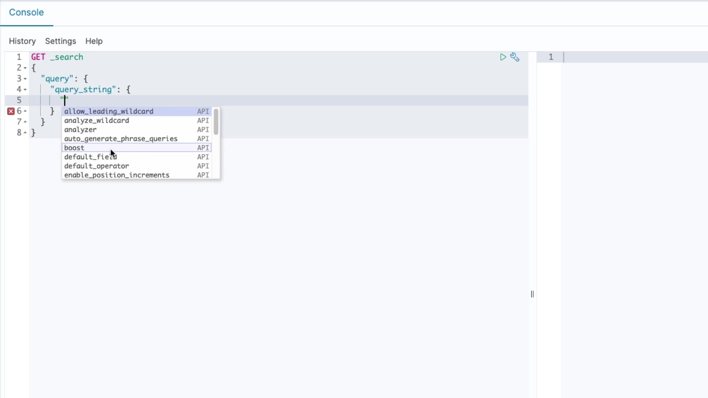The height and width of the screenshot is (398, 708).
Task: Select default_operator from the suggestion list
Action: pos(97,166)
